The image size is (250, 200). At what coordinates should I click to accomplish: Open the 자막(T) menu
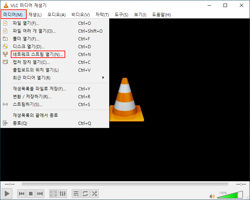tap(102, 15)
